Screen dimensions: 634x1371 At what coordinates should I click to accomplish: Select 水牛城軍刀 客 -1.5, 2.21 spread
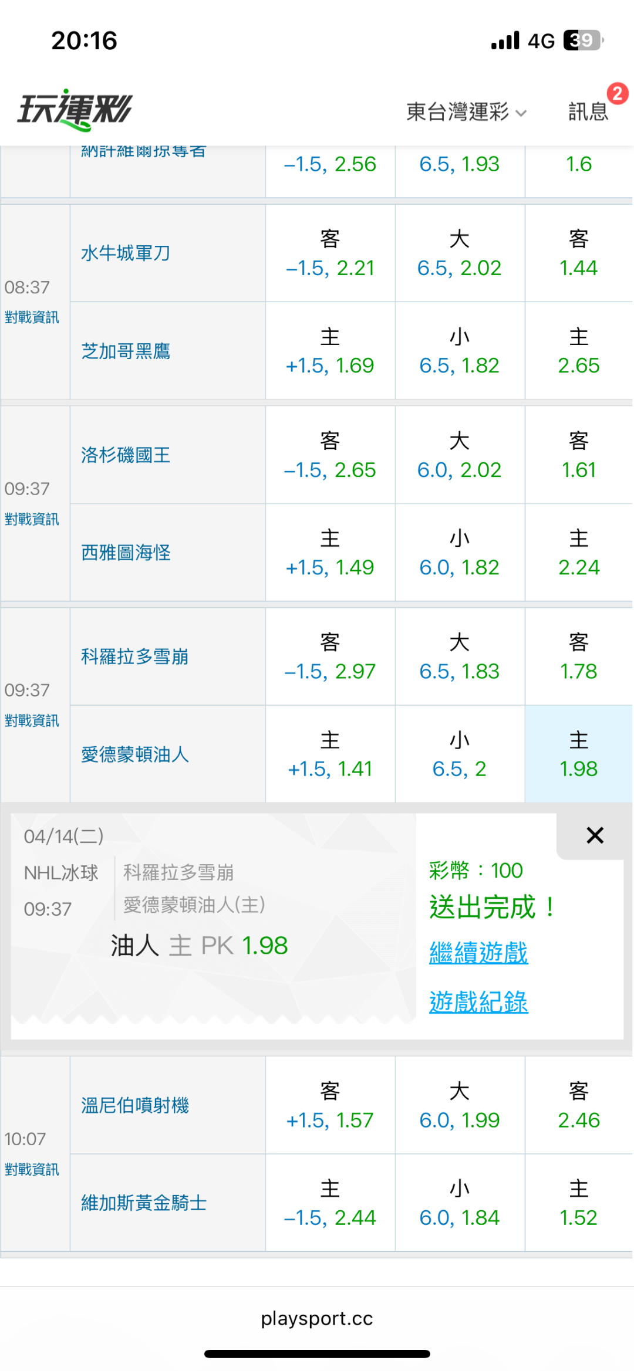click(330, 253)
